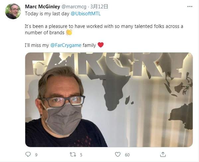Open Marc McGinley's profile avatar
Viewport: 199px width, 162px height.
13,11
